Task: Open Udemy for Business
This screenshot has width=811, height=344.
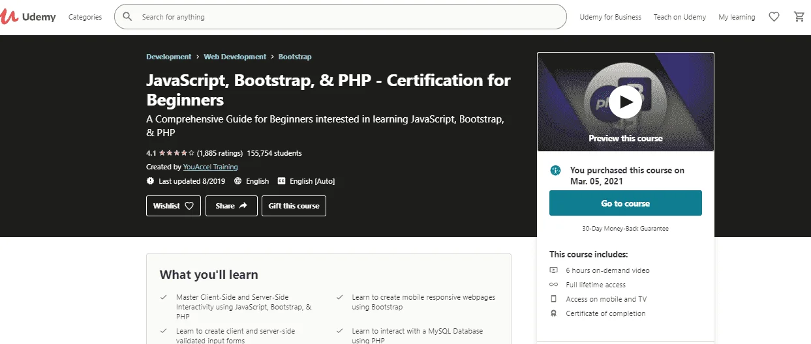Action: tap(610, 17)
